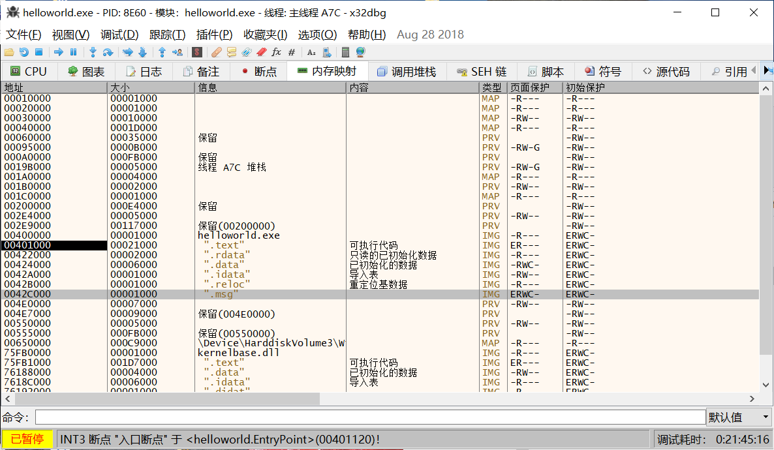Click the Trace Into icon
Image resolution: width=774 pixels, height=450 pixels.
coord(127,52)
